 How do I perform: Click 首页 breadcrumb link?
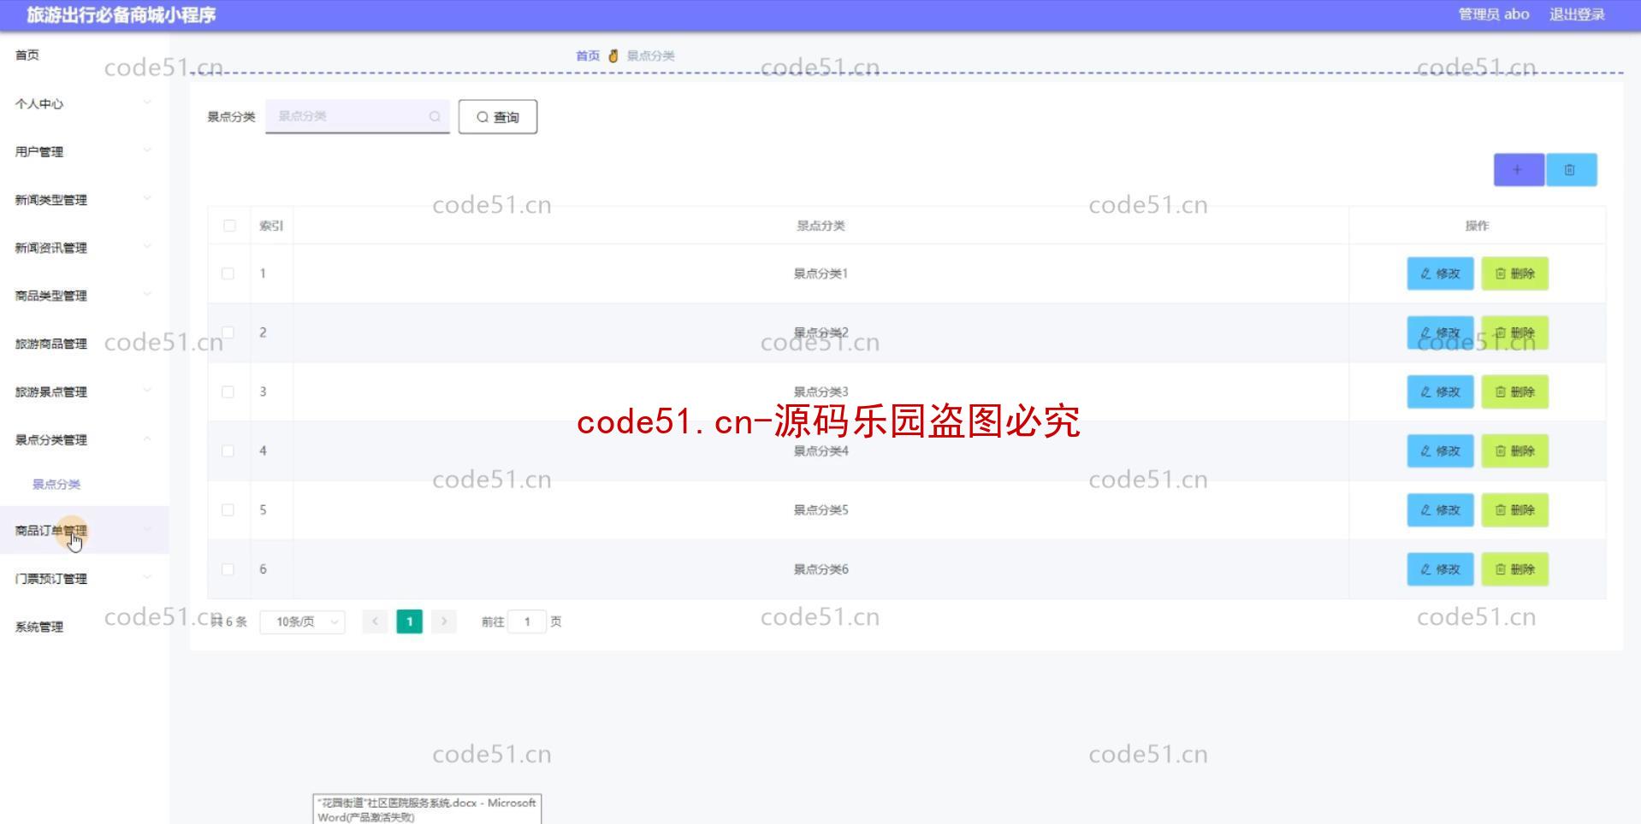tap(588, 56)
